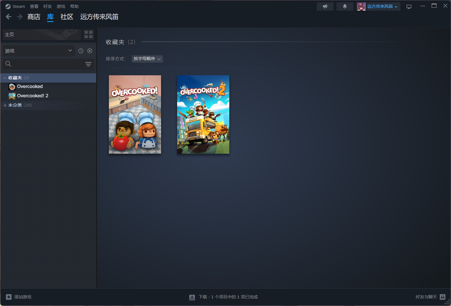The width and height of the screenshot is (451, 306).
Task: Select the 库 tab
Action: (51, 17)
